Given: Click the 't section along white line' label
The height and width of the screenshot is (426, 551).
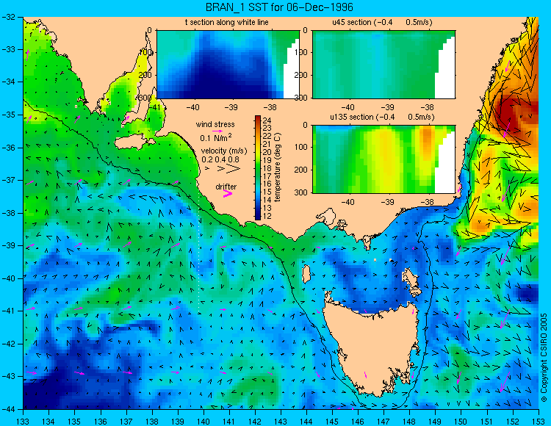Looking at the screenshot, I should coord(227,22).
